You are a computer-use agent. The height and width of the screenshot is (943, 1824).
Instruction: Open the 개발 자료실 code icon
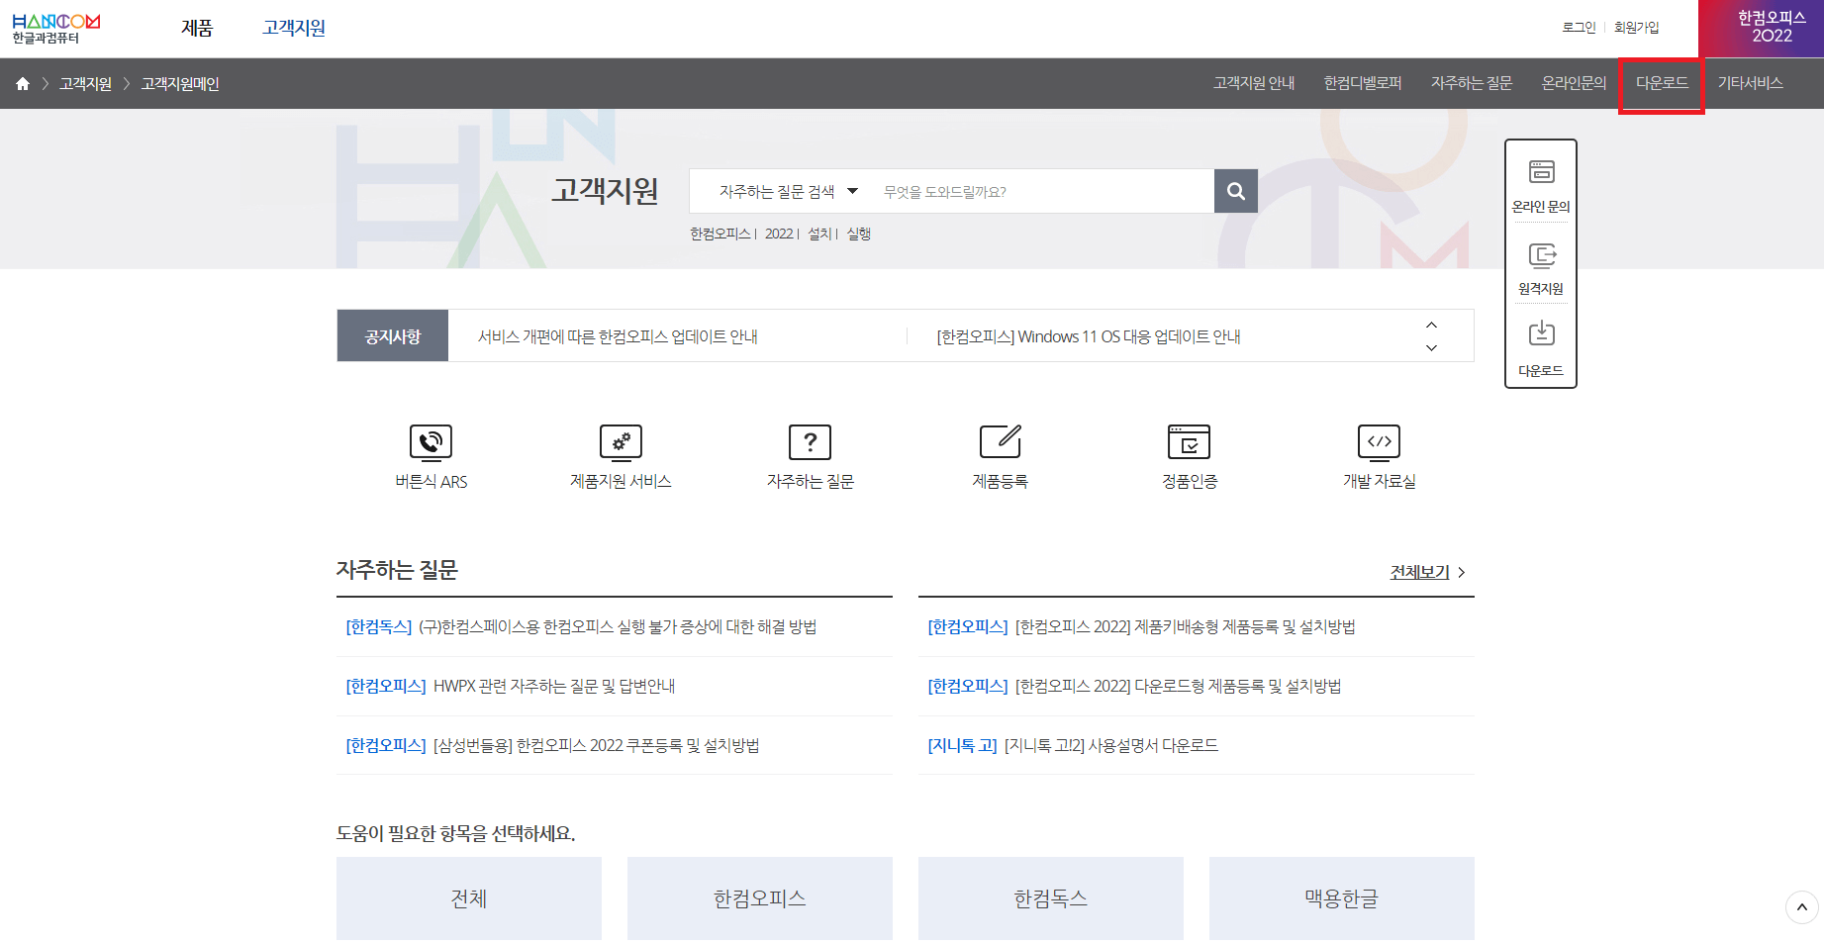(x=1379, y=442)
